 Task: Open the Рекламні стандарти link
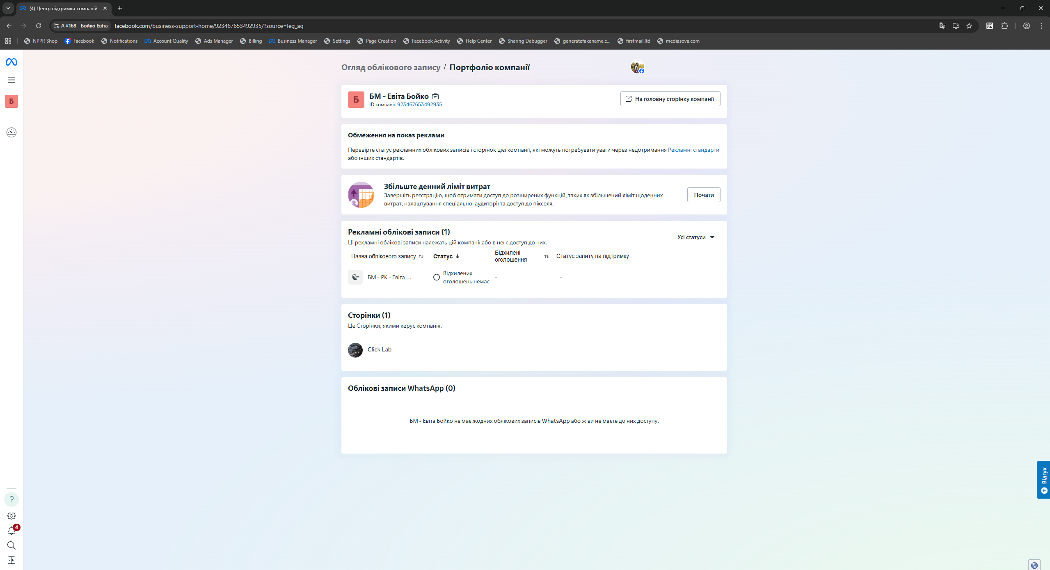pos(693,150)
